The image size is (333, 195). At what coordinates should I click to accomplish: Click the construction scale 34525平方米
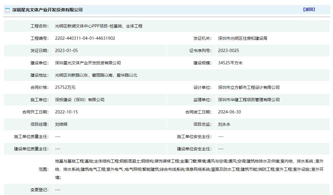[230, 63]
